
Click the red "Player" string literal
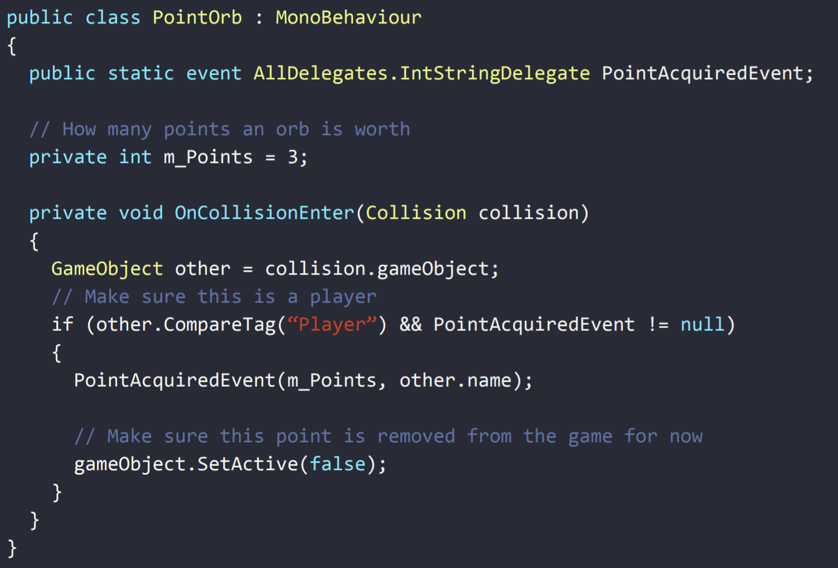[x=332, y=325]
